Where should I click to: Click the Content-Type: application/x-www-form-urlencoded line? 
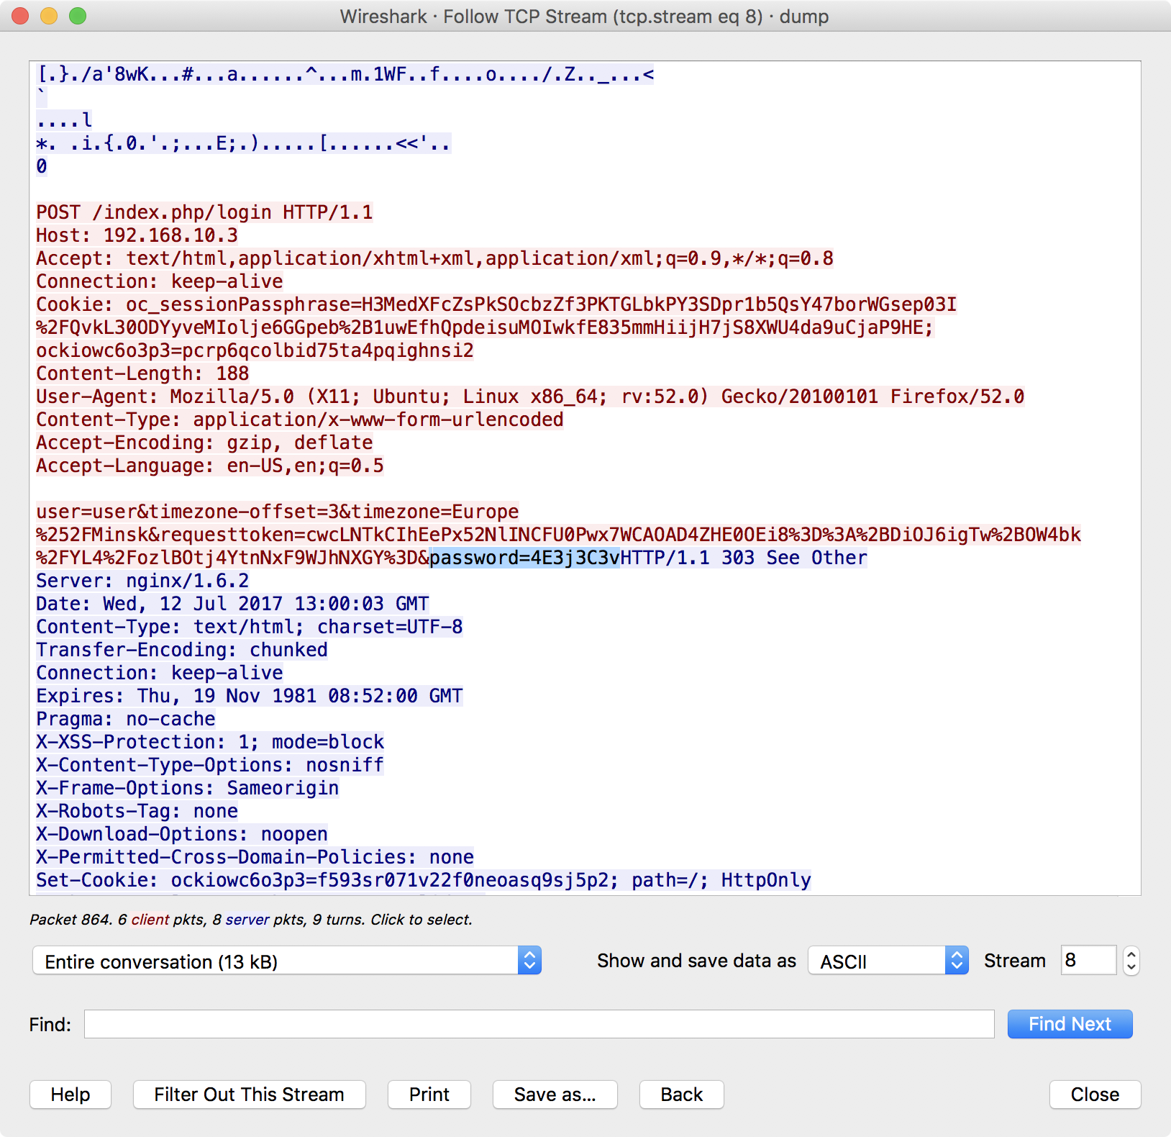(300, 420)
